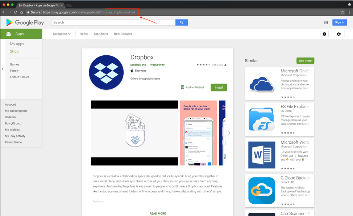Click the See more button
353x216 pixels.
[305, 61]
